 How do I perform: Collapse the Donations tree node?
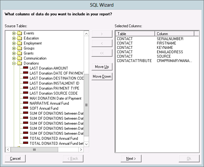click(14, 63)
